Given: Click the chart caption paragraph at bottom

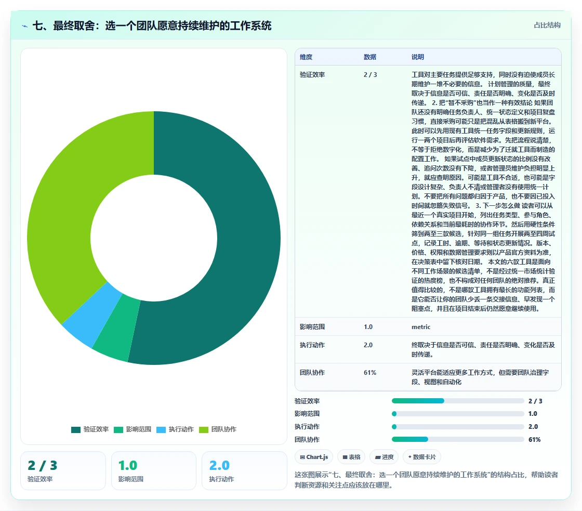Looking at the screenshot, I should [426, 480].
